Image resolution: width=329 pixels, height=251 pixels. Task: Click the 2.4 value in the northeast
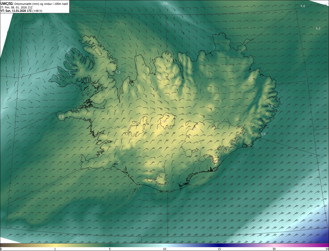tap(250, 79)
